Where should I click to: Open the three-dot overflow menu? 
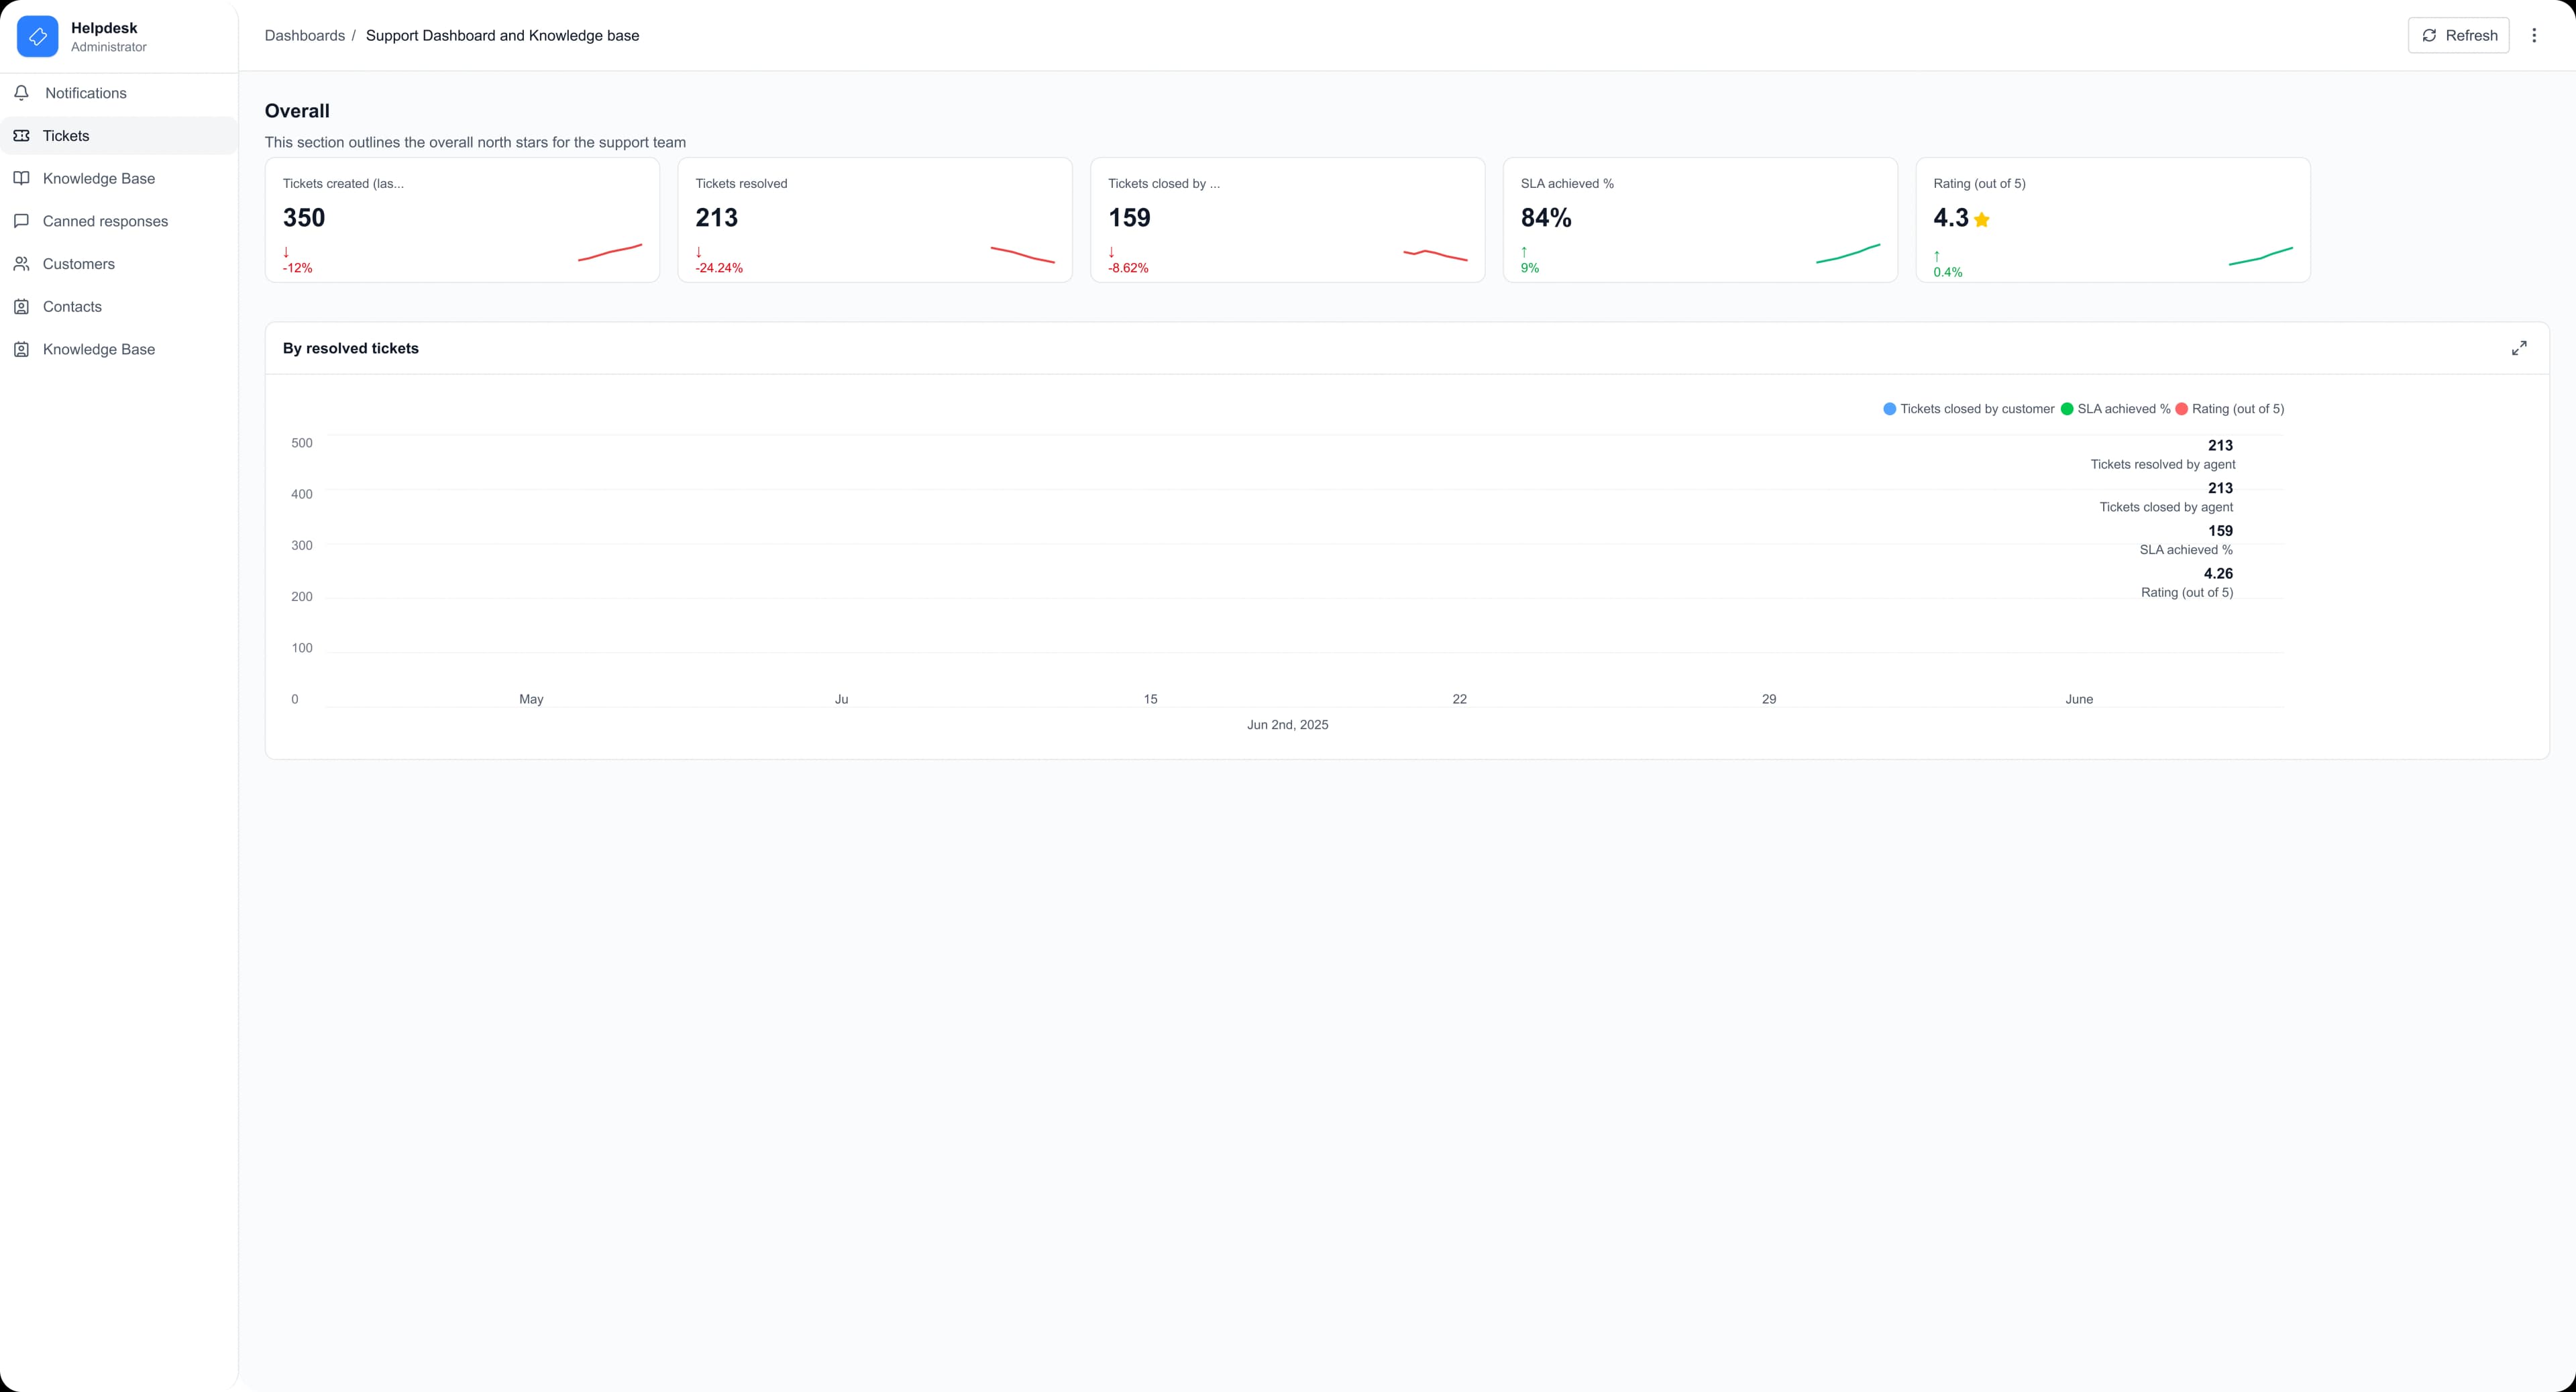coord(2535,35)
